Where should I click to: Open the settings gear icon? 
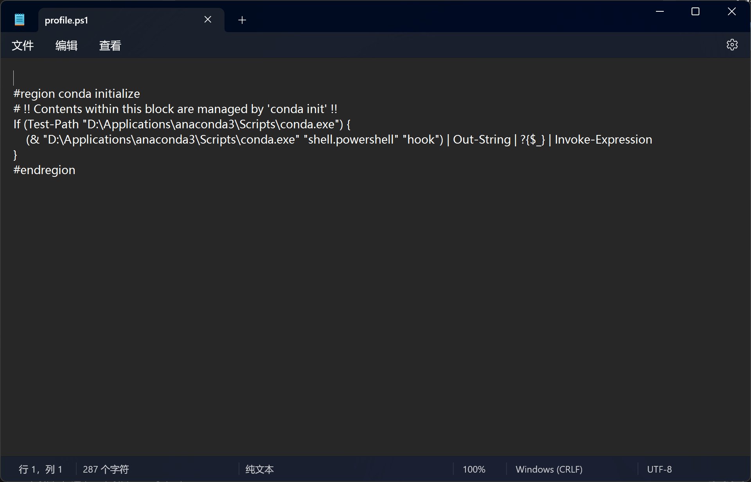732,45
